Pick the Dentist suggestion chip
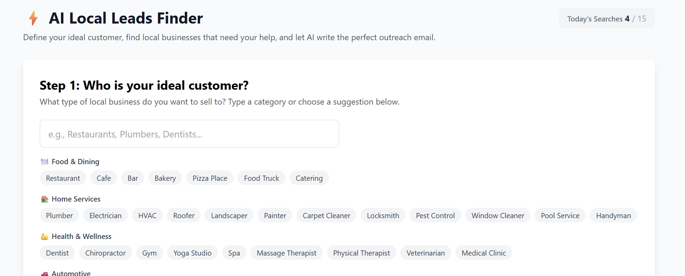The image size is (685, 276). pos(57,253)
